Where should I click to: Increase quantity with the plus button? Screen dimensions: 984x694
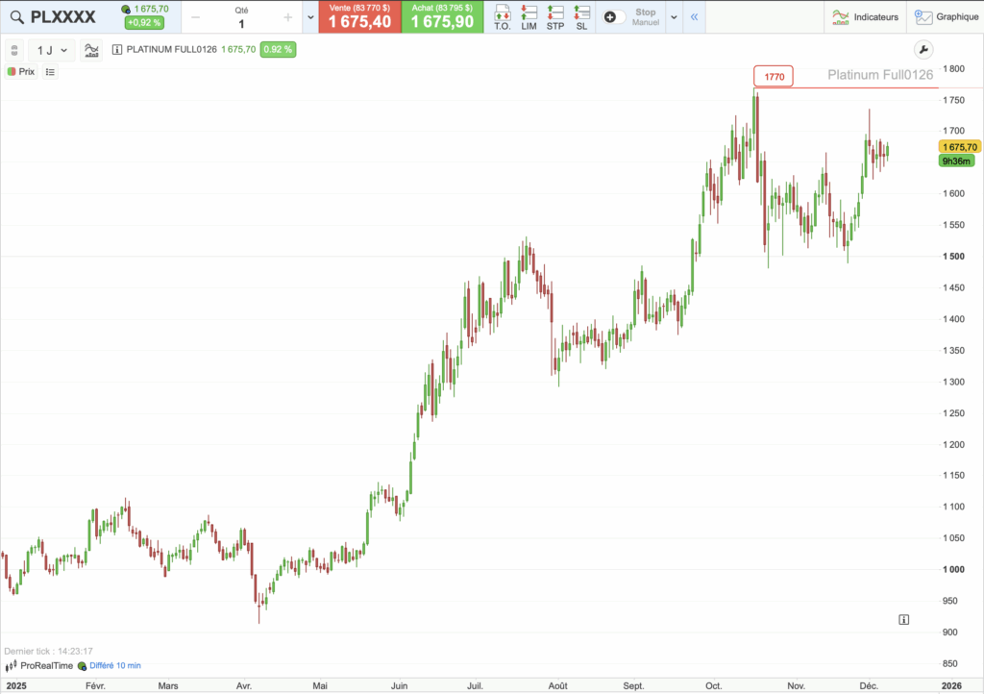point(287,17)
